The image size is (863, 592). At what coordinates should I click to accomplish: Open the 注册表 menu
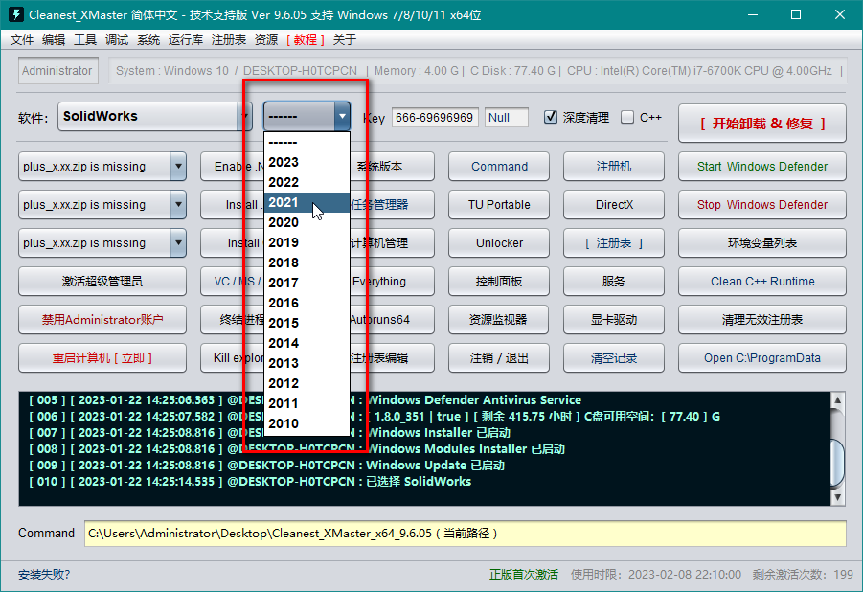coord(228,39)
